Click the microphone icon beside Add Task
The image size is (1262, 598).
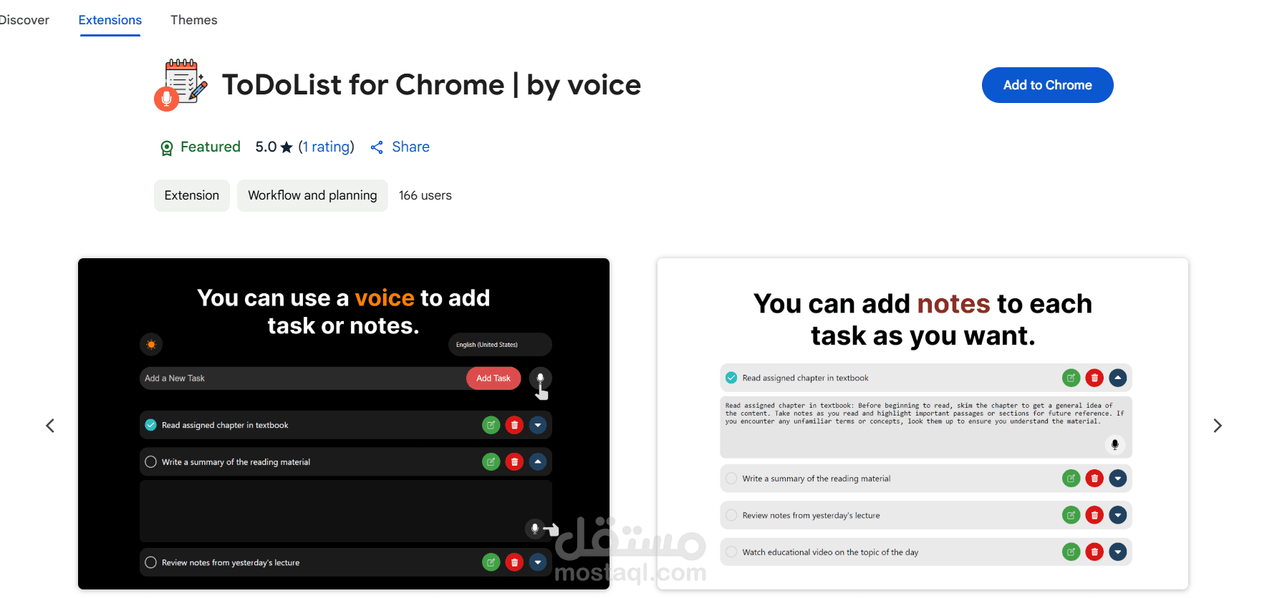pos(541,378)
